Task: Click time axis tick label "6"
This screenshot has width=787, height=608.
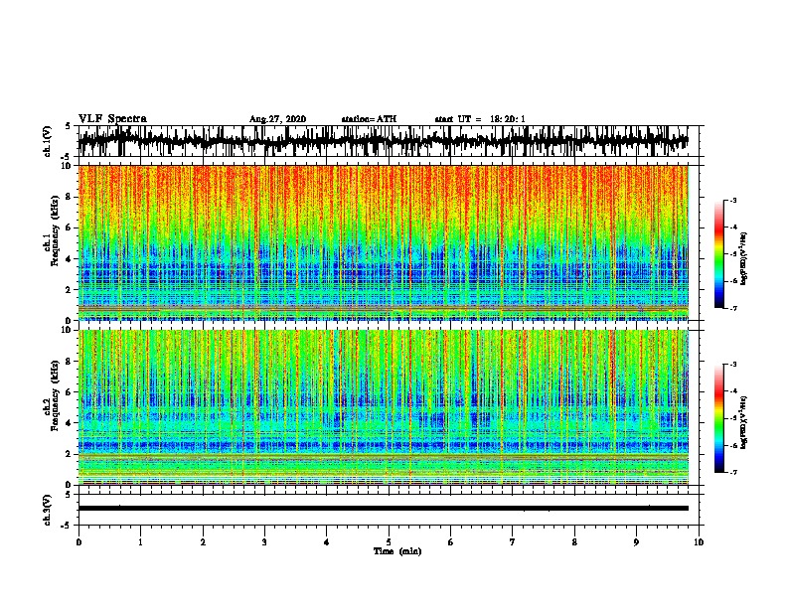Action: tap(451, 542)
